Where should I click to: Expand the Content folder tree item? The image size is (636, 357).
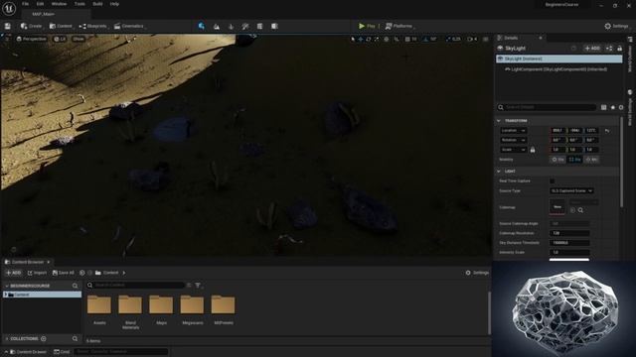point(6,295)
